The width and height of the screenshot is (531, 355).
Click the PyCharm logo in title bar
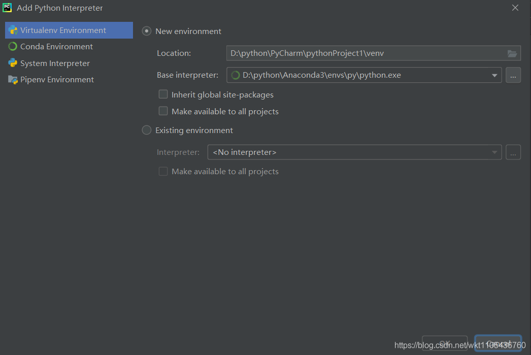click(8, 8)
